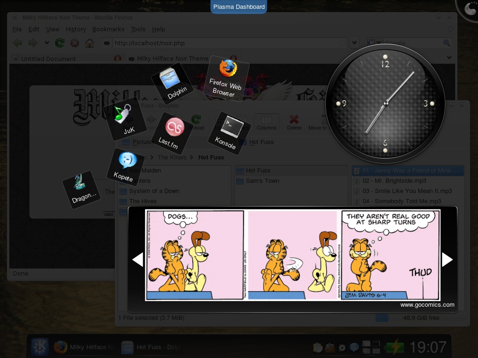The image size is (478, 358).
Task: Reload the page in Firefox
Action: point(60,43)
